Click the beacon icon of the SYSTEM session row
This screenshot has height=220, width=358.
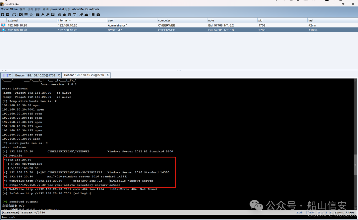(x=3, y=30)
